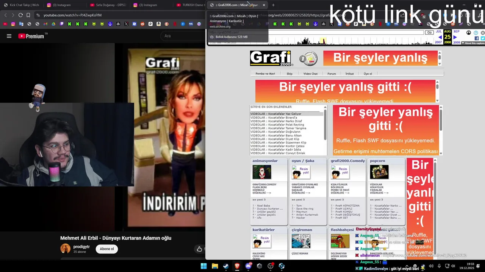This screenshot has height=272, width=485.
Task: Open the İrtibat menu item
Action: coord(349,74)
